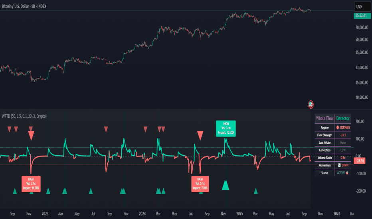This screenshot has width=372, height=219.
Task: Click the 70,000.00 price scale label
Action: (361, 27)
